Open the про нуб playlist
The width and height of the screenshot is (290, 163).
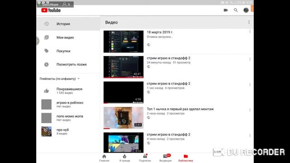(68, 131)
